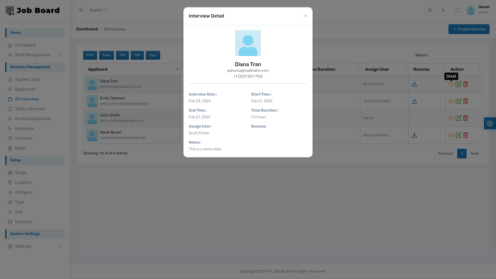
Task: Delete John Smith's interview using trash icon
Action: 466,118
